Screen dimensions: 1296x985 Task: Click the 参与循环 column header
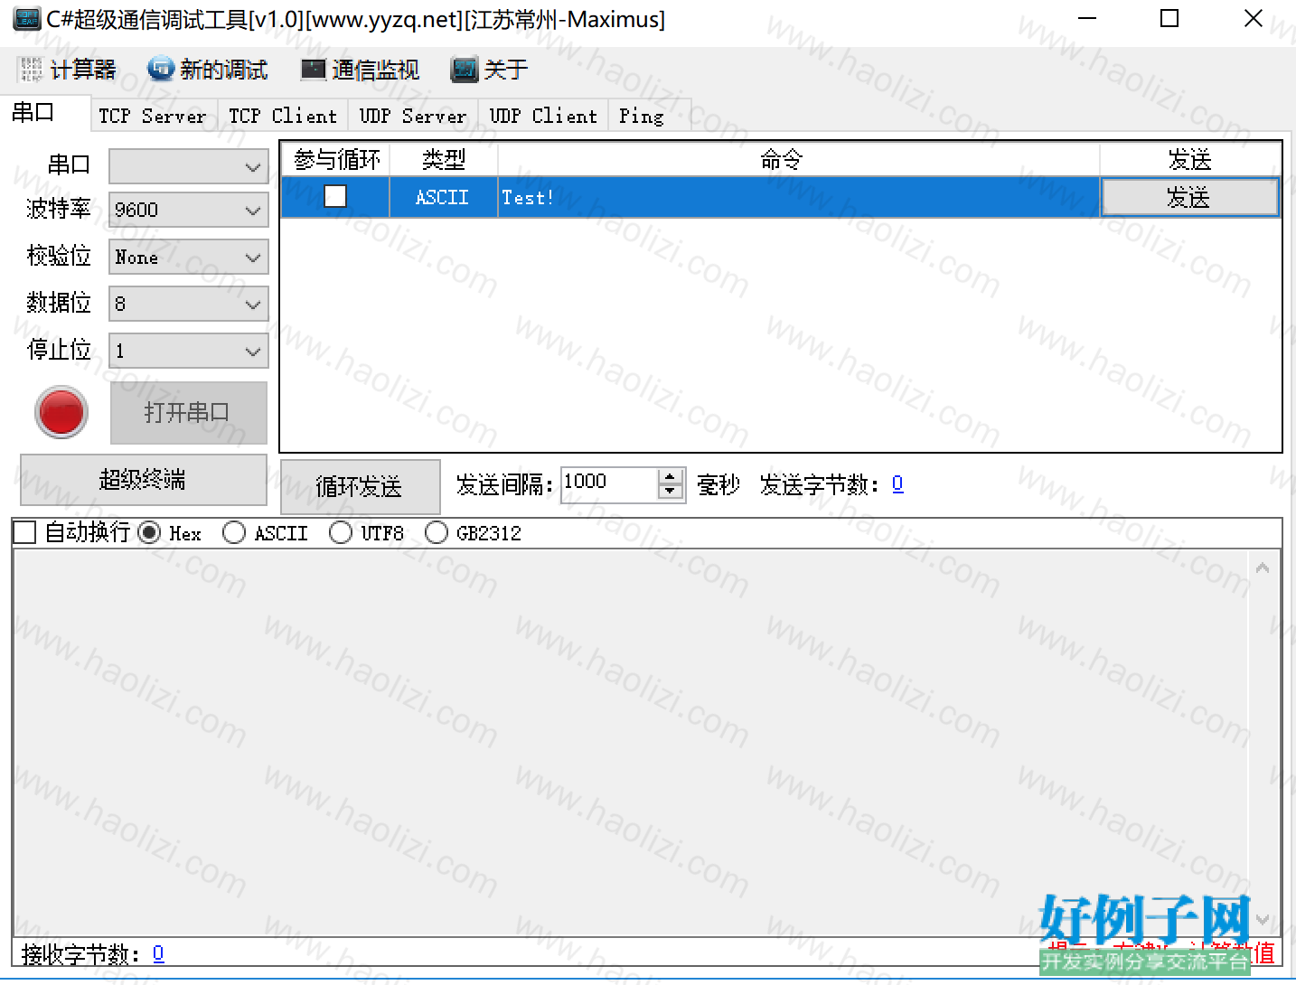pos(336,160)
